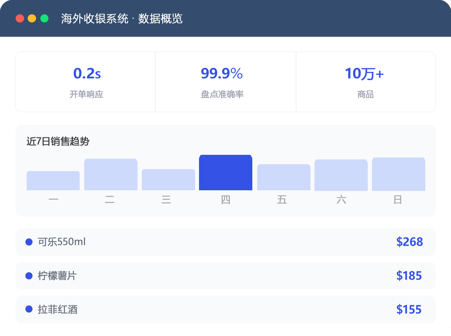The height and width of the screenshot is (336, 451).
Task: Open the 拉菲红酒 product row
Action: coord(226,309)
